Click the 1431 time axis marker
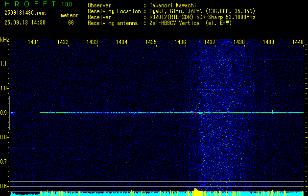Image resolution: width=308 pixels, height=196 pixels. point(33,42)
